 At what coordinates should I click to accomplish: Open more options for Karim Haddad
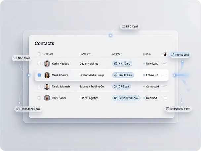(x=165, y=64)
